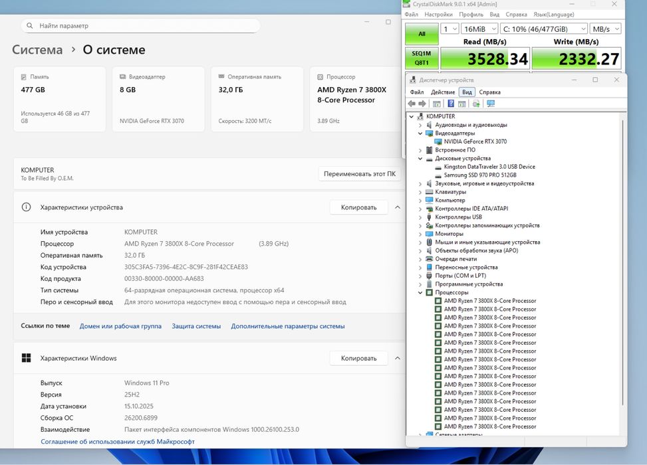Select Kingston DataTraveler 3.0 USB Device
This screenshot has height=465, width=647.
(489, 167)
